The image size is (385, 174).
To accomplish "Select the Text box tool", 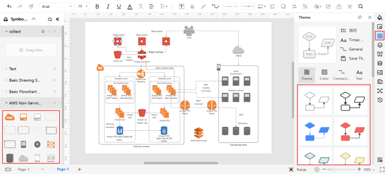I will (x=181, y=7).
